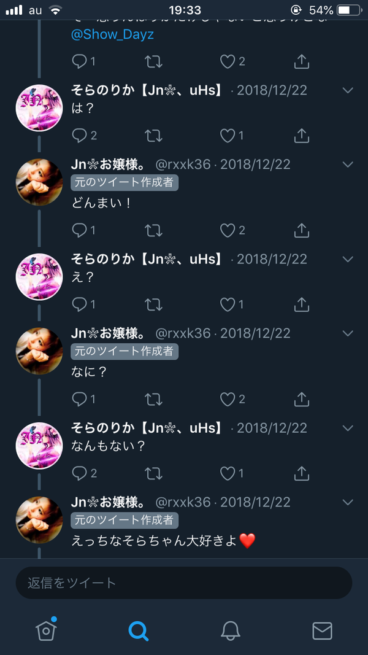Viewport: 368px width, 655px height.
Task: Expand options chevron on "は？" tweet
Action: pos(348,90)
